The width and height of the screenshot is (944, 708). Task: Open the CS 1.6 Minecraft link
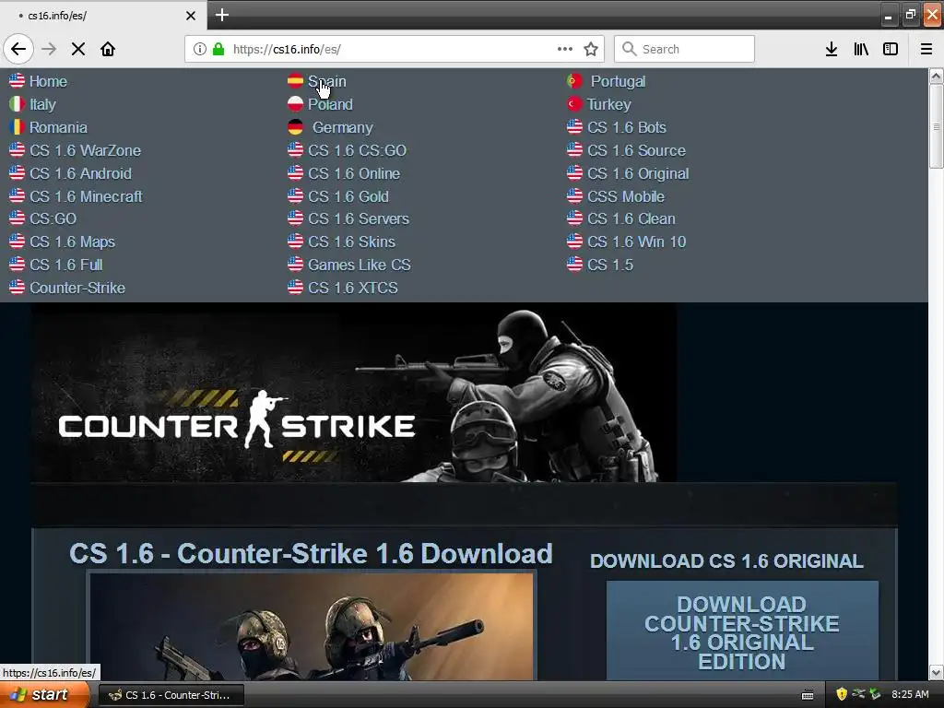(x=86, y=196)
